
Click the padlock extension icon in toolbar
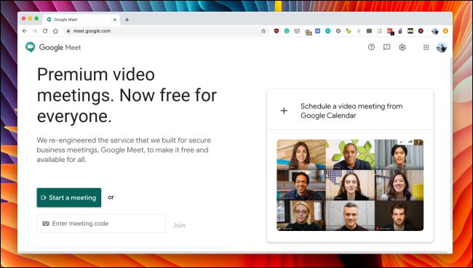coord(400,31)
